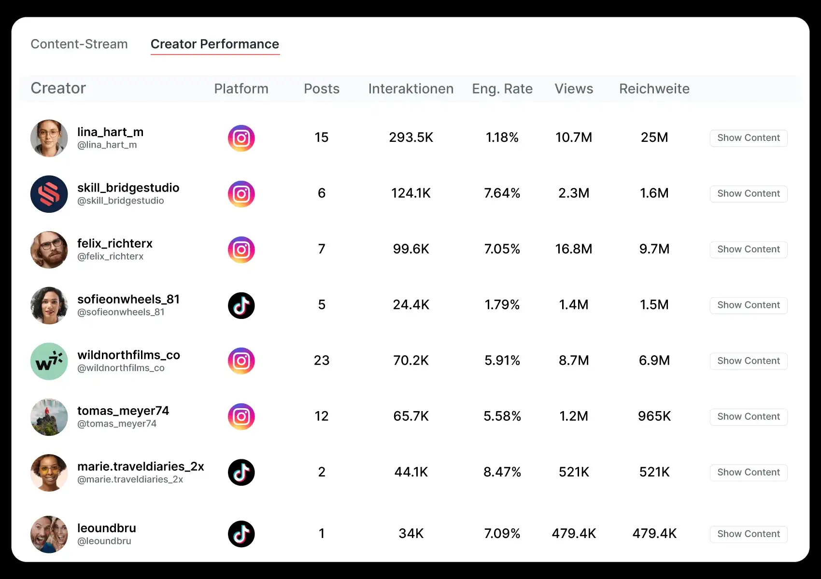Open the tomas_meyer74 creator name link
The height and width of the screenshot is (579, 821).
point(123,411)
